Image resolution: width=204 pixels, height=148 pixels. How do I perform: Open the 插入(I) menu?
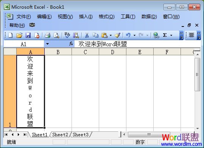(86, 17)
